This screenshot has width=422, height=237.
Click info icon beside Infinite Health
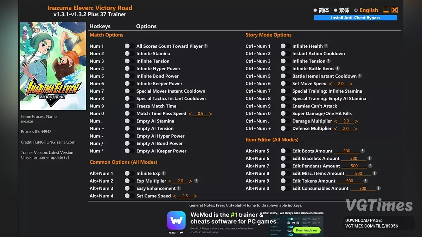pyautogui.click(x=326, y=46)
